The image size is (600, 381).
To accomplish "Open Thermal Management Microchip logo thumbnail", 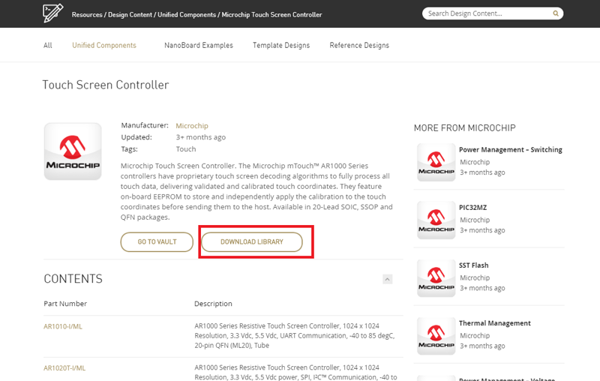I will tap(436, 335).
